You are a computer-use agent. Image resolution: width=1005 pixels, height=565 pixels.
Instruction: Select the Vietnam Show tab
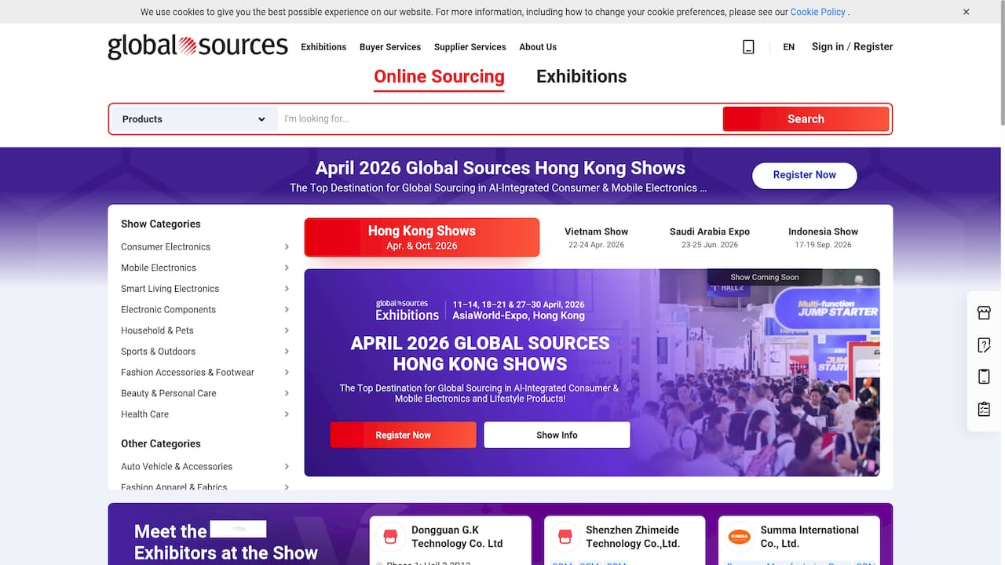tap(597, 237)
